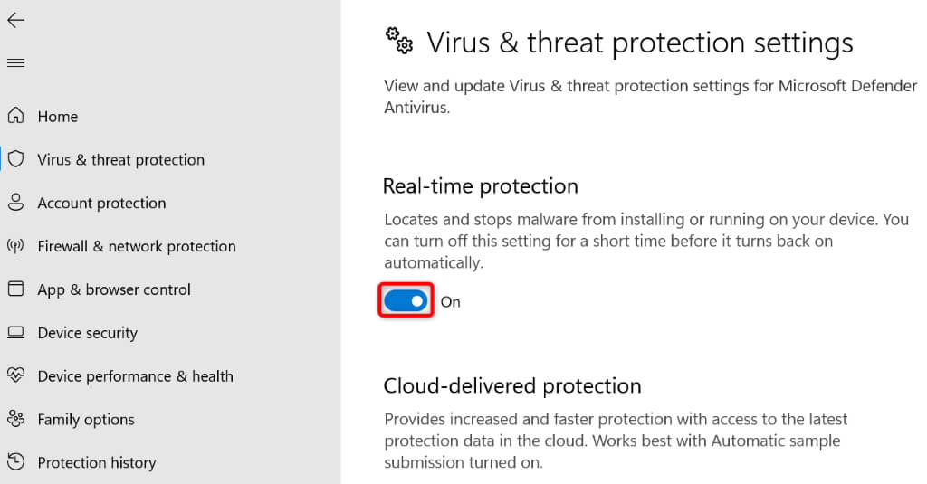Click the On label beside the toggle

(450, 302)
